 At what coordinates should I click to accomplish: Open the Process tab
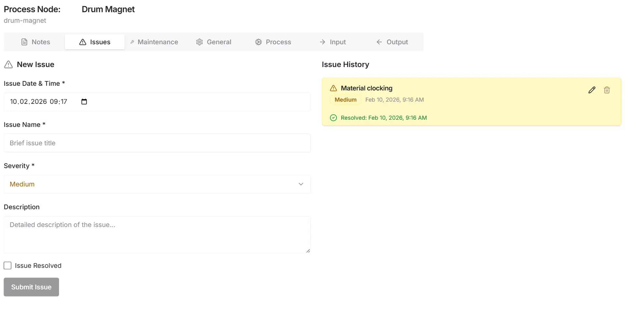pyautogui.click(x=273, y=42)
